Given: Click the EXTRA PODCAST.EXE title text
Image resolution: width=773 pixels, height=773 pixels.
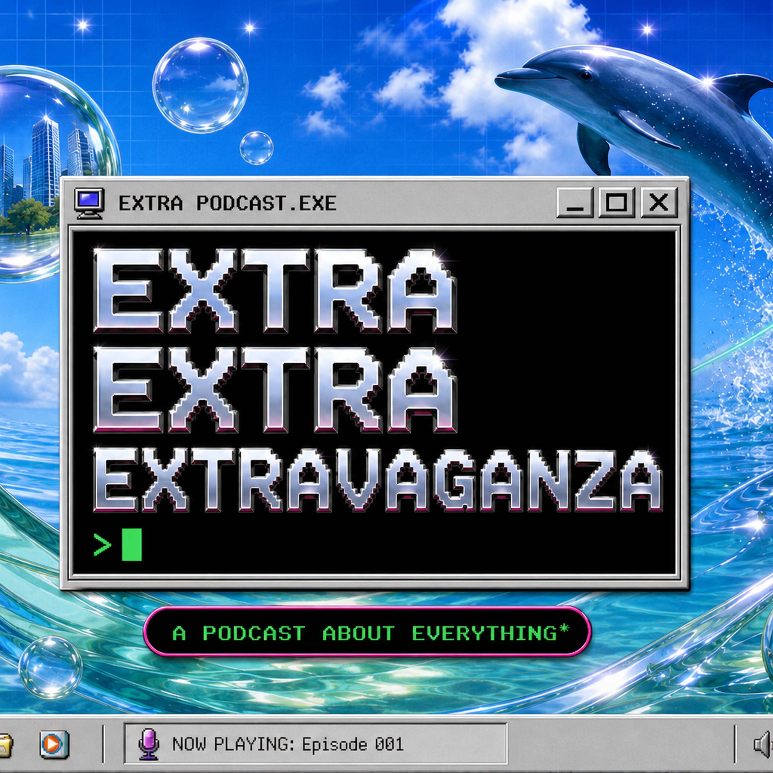Looking at the screenshot, I should pos(227,203).
